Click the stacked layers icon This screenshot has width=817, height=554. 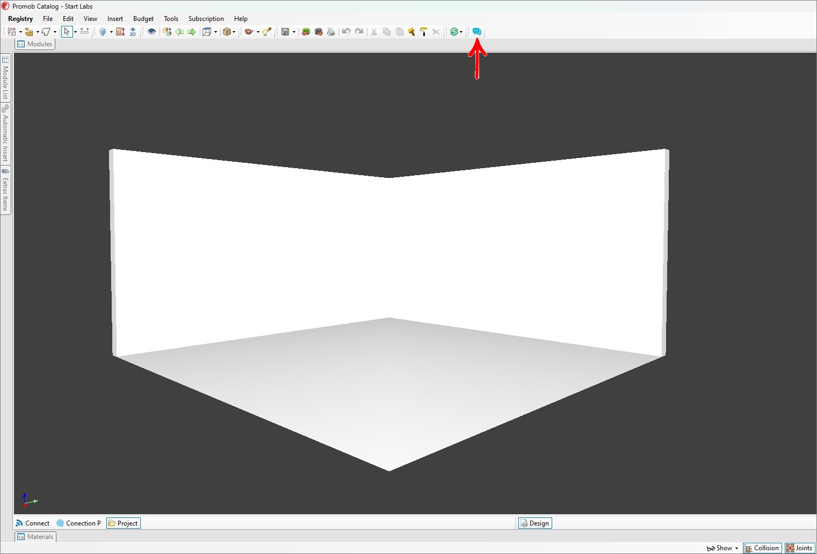[103, 32]
